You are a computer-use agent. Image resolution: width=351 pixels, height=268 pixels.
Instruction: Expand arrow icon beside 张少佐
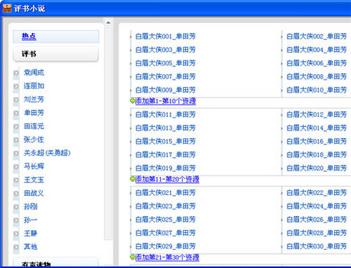[16, 140]
